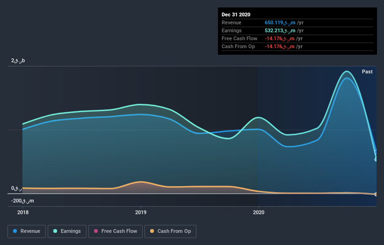Toggle the Revenue legend button
This screenshot has height=245, width=384.
click(27, 231)
